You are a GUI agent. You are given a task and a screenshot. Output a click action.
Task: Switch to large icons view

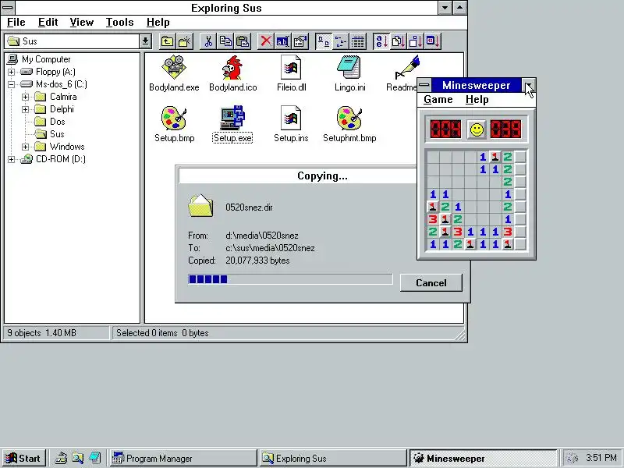click(323, 41)
